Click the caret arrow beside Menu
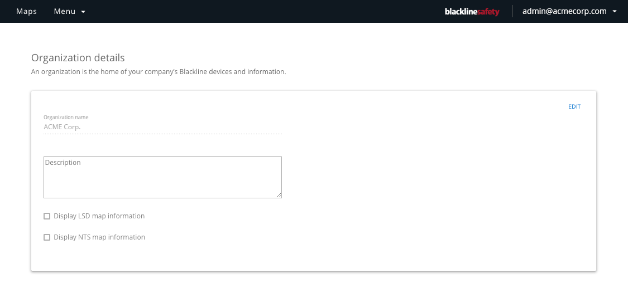628x288 pixels. point(83,12)
